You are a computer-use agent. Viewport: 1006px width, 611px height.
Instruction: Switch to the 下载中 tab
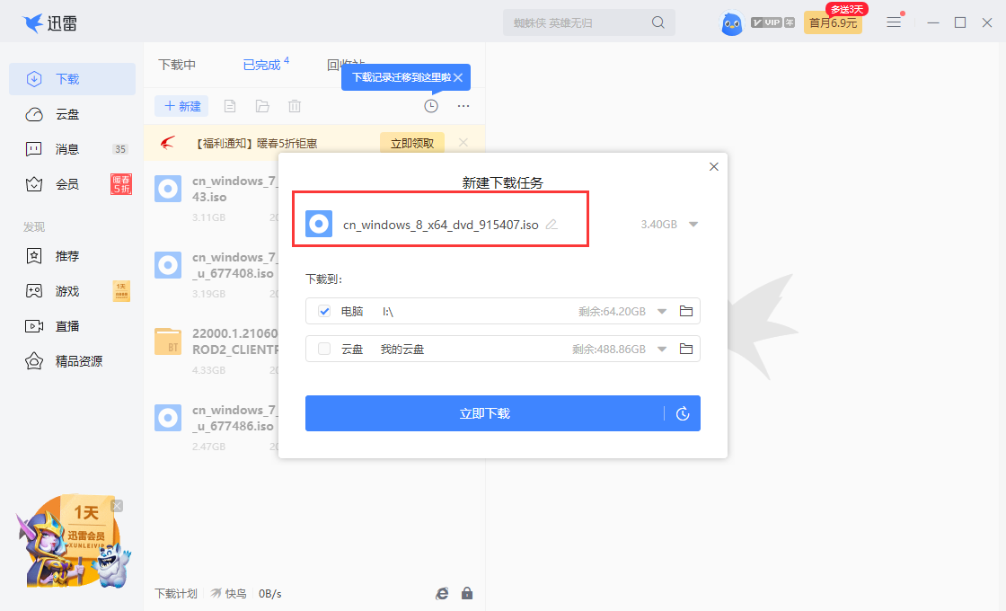pyautogui.click(x=177, y=65)
